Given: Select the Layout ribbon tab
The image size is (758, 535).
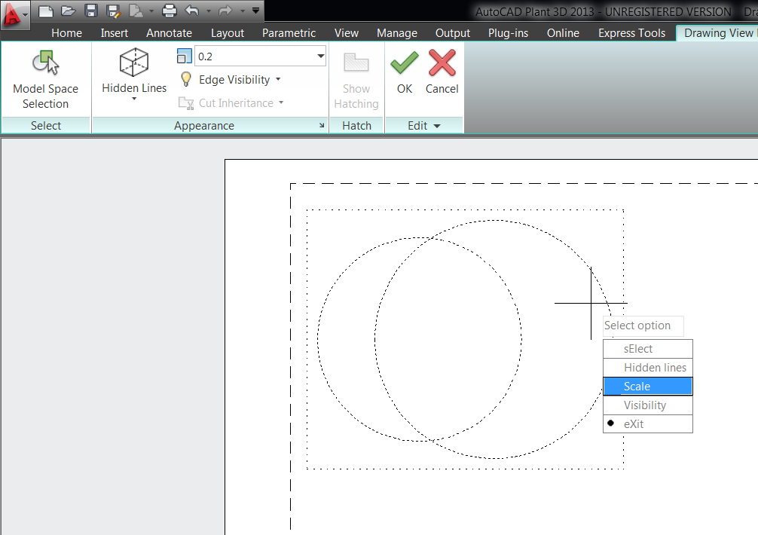Looking at the screenshot, I should pyautogui.click(x=228, y=33).
